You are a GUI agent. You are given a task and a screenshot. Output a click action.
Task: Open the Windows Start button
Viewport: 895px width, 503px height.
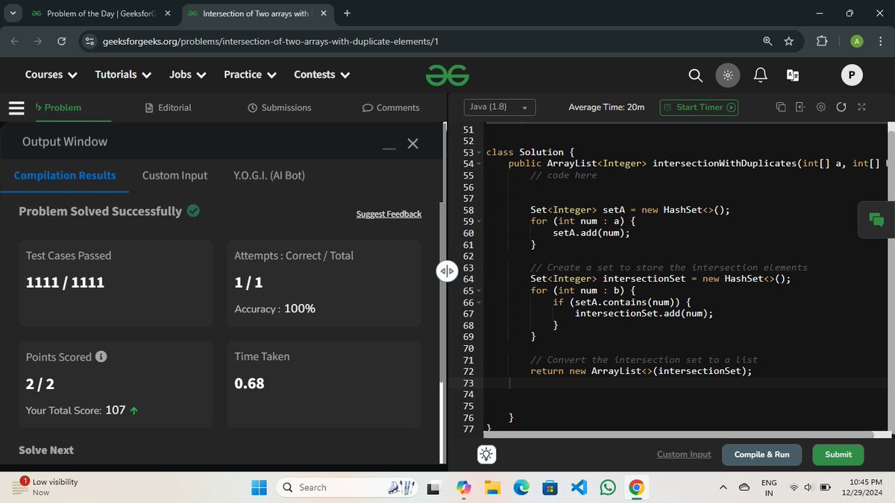point(258,487)
